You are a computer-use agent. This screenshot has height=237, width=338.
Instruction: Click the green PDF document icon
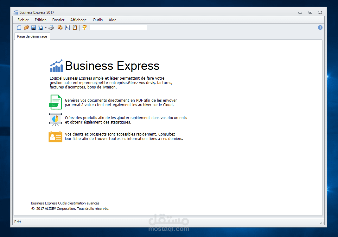pos(55,102)
